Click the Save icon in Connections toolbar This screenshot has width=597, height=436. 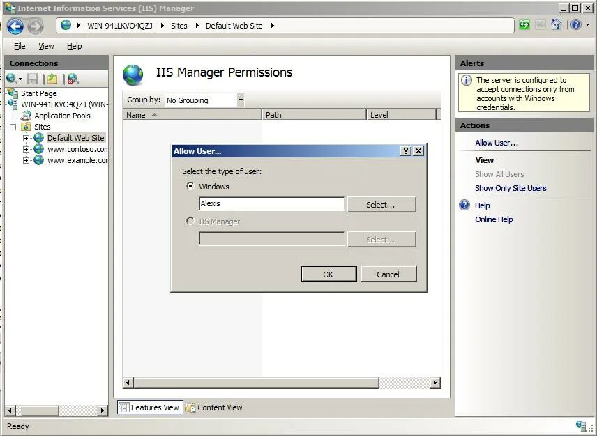tap(33, 79)
